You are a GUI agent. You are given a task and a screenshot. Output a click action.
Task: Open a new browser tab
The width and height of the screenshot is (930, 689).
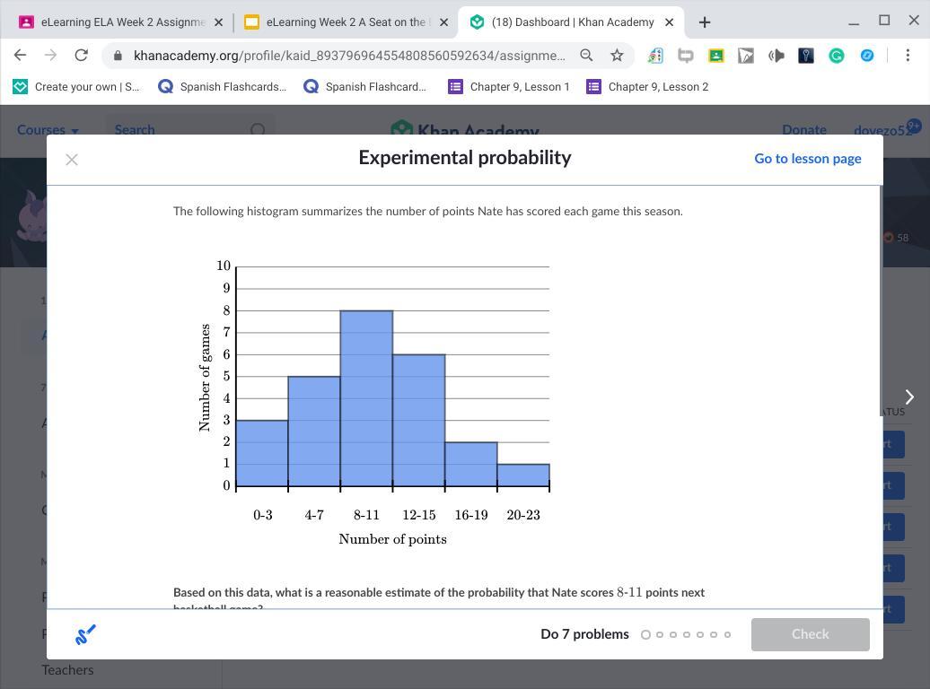click(x=704, y=22)
